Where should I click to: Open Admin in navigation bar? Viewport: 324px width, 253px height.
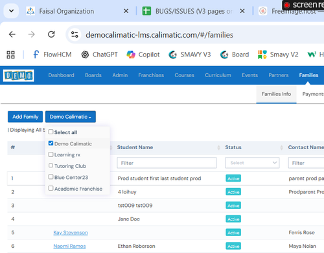pyautogui.click(x=120, y=75)
